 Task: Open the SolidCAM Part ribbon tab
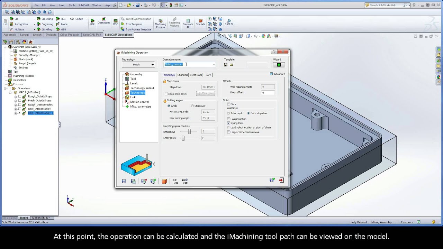point(92,35)
